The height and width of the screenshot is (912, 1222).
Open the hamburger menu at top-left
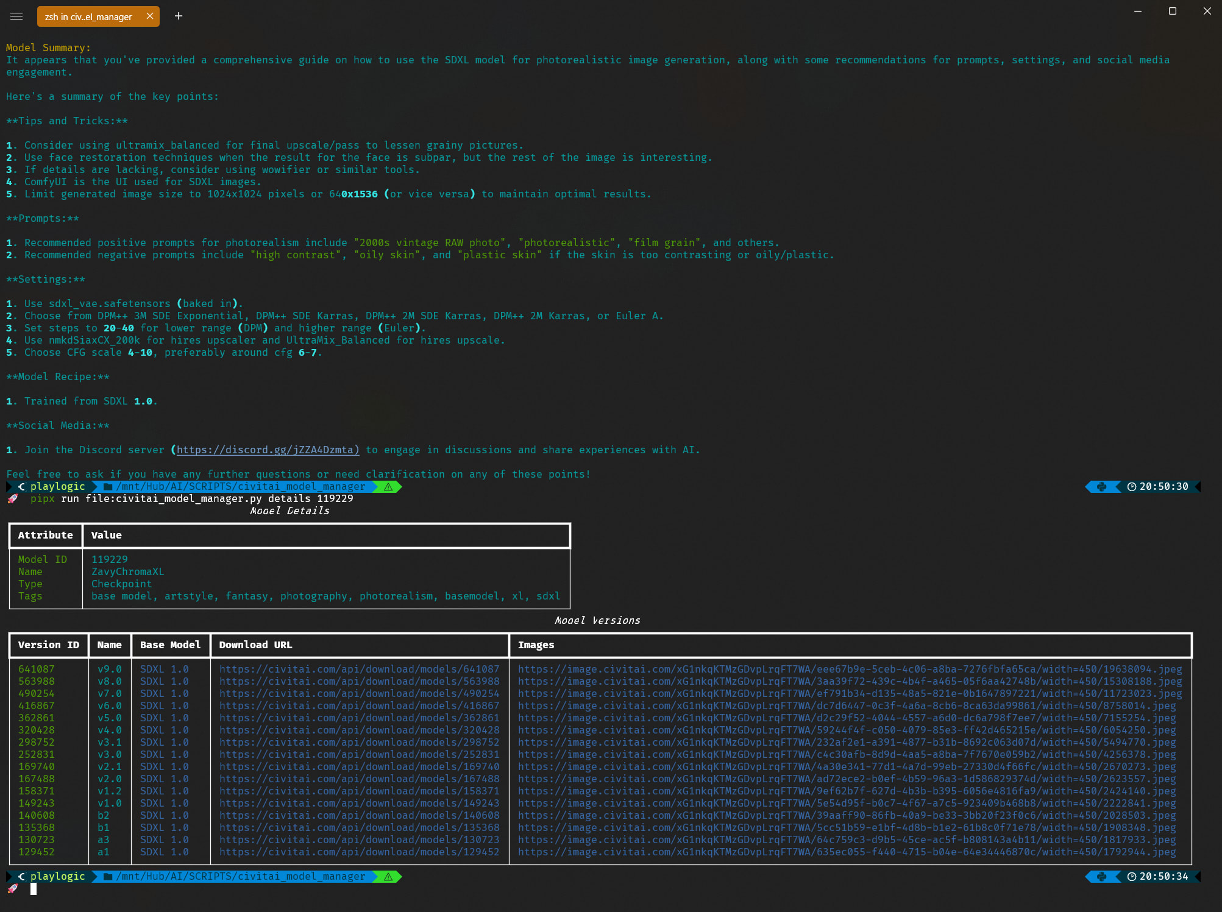pos(16,16)
